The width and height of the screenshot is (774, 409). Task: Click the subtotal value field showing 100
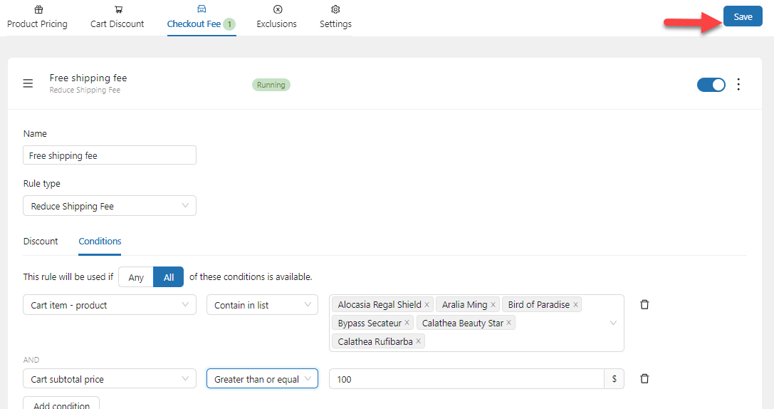[x=466, y=379]
